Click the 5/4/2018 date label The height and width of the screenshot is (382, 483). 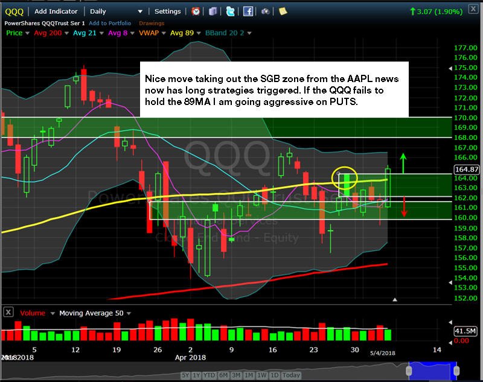pos(383,353)
